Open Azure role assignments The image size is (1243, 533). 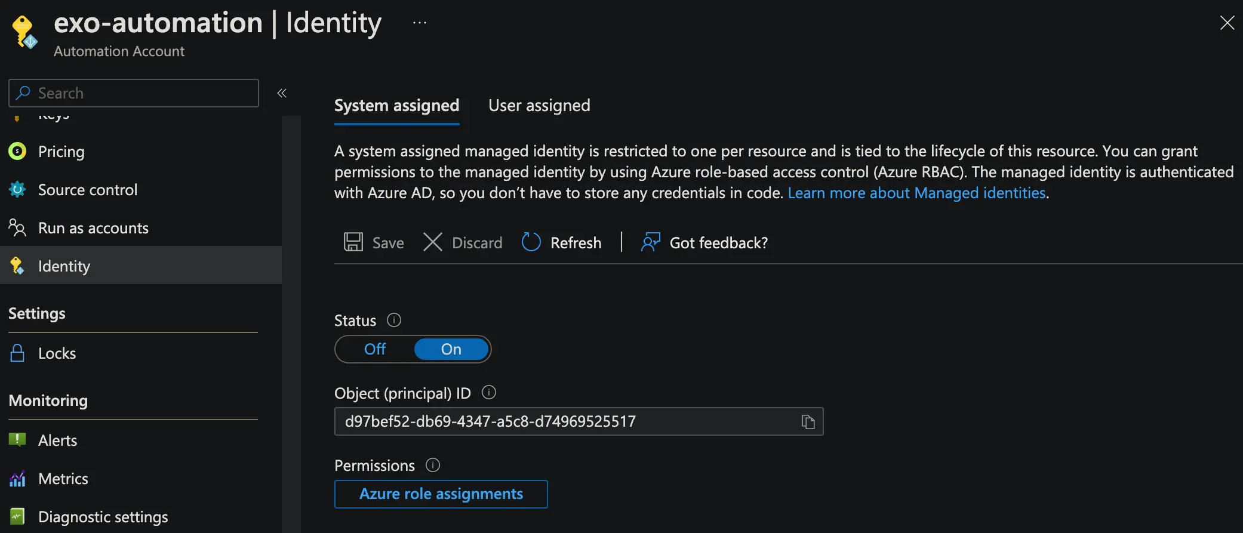pos(441,494)
